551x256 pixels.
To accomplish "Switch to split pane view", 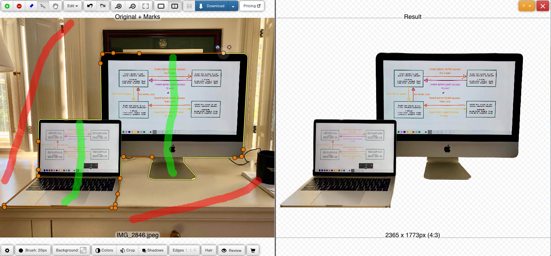I will point(175,6).
